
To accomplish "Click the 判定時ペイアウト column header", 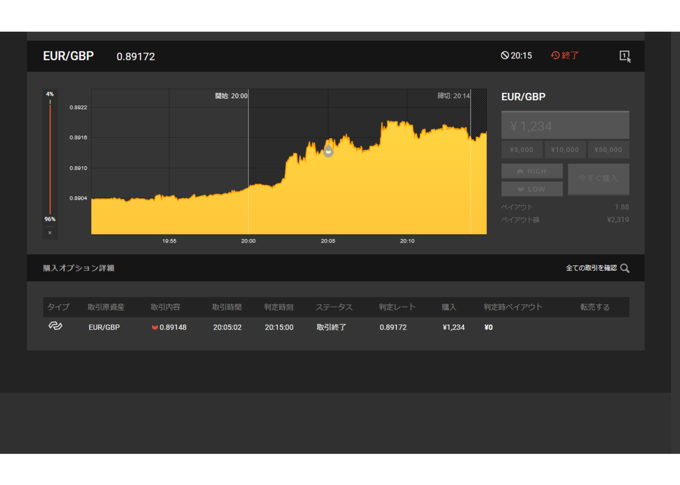I will coord(513,307).
